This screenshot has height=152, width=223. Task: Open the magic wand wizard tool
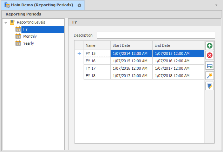coord(210,76)
